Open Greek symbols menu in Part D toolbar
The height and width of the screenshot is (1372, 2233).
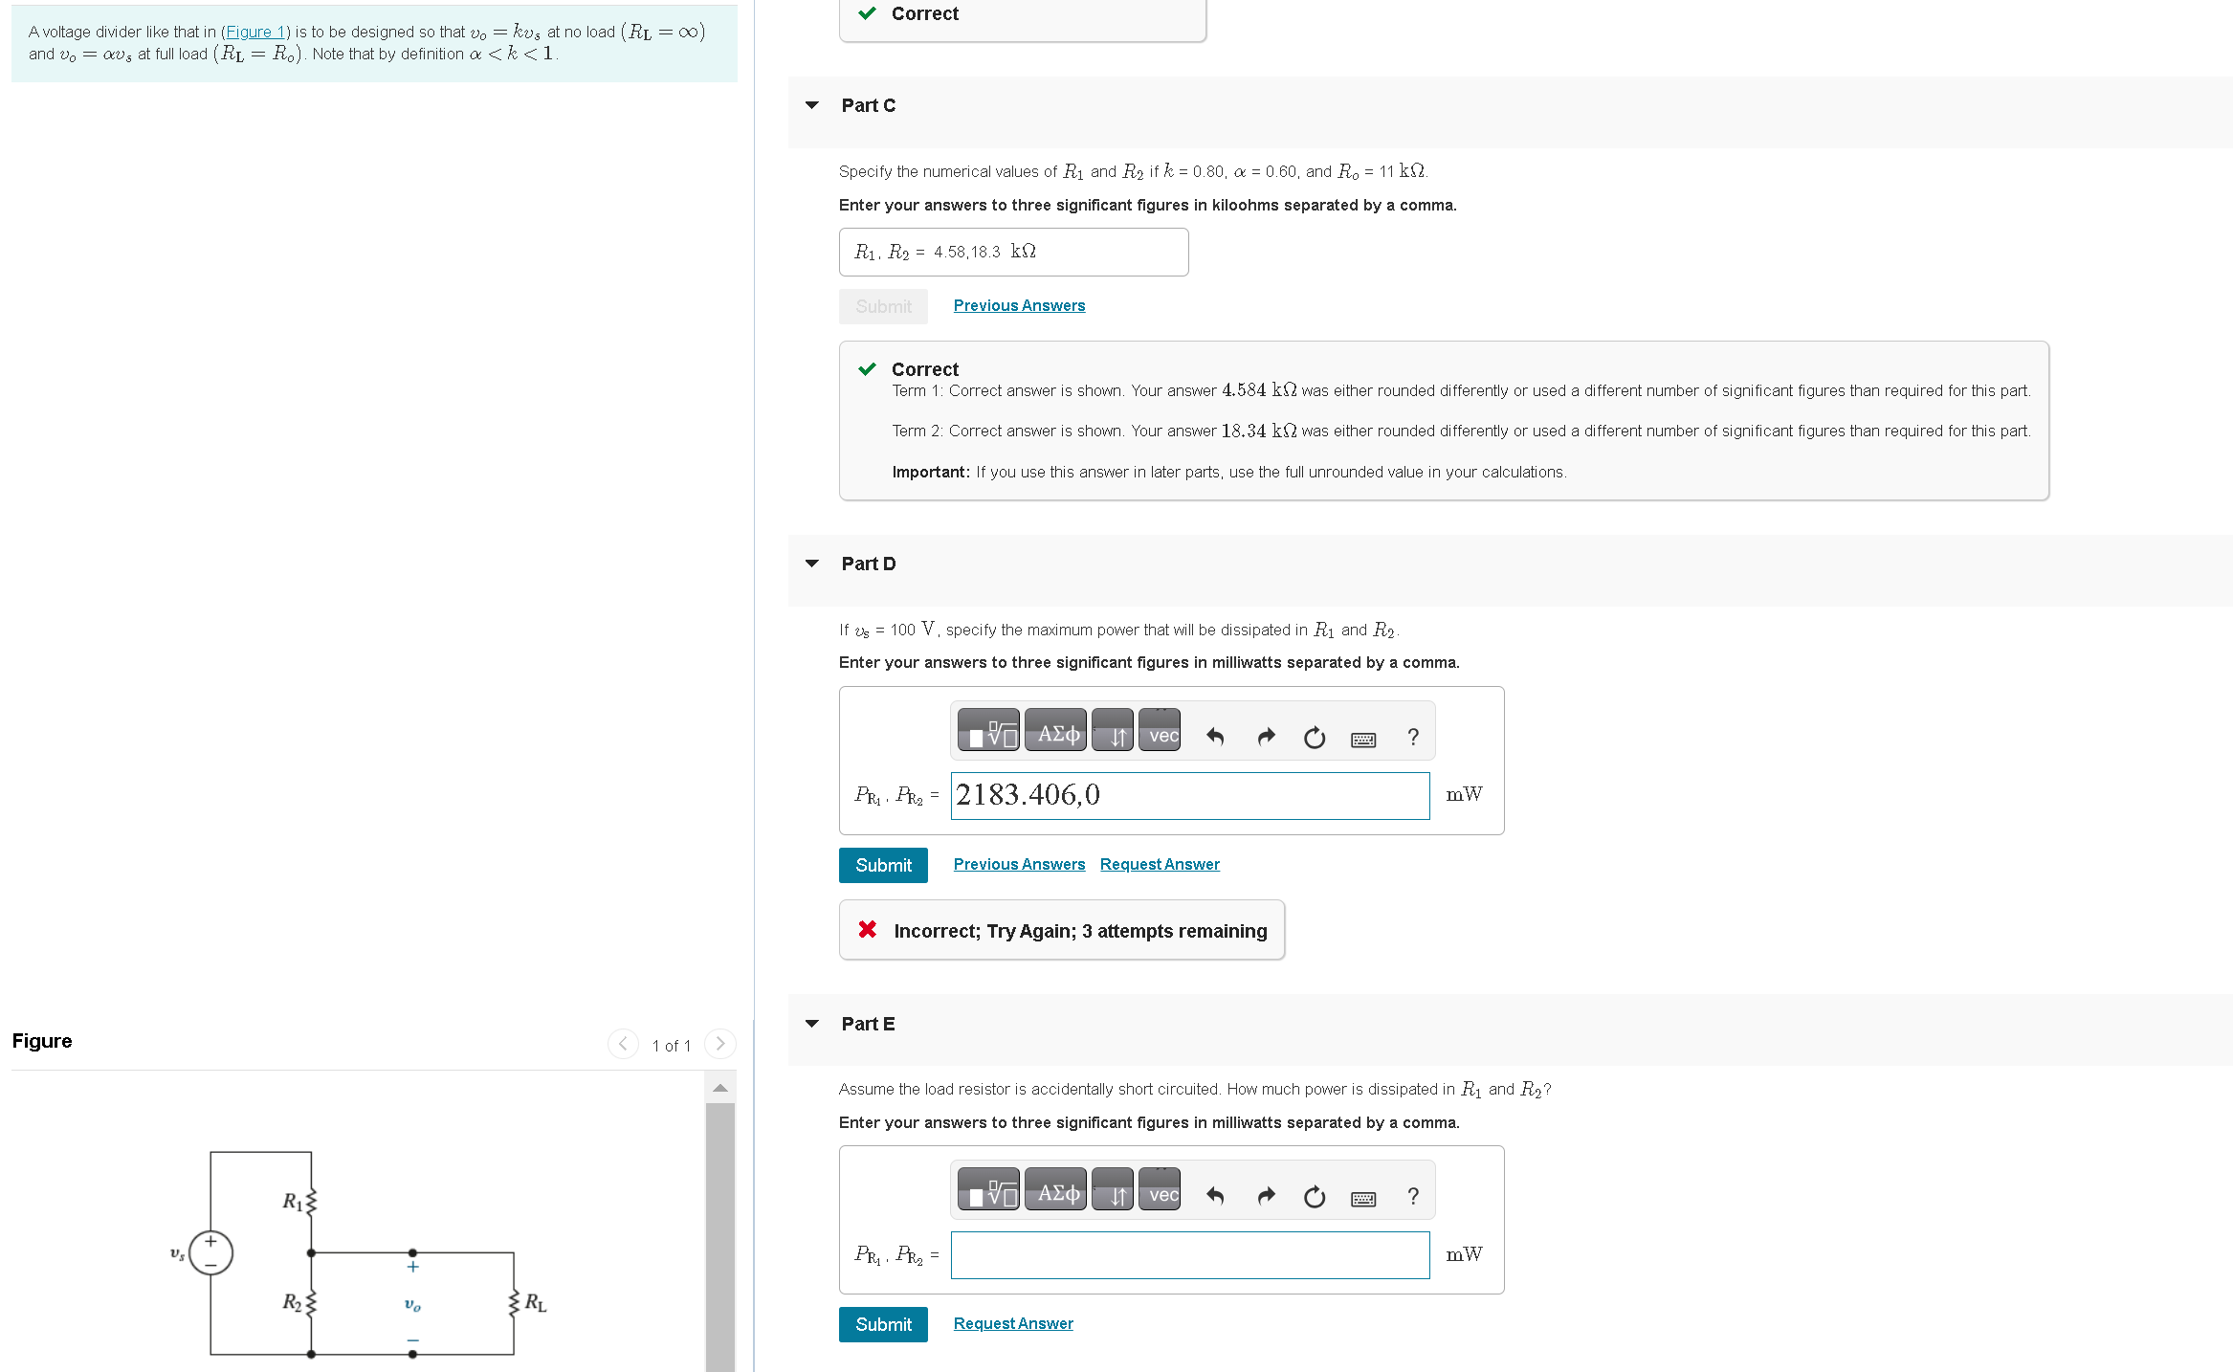click(1056, 734)
